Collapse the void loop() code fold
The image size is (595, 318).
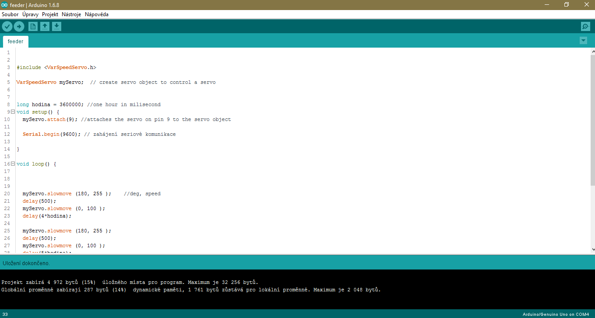coord(13,164)
